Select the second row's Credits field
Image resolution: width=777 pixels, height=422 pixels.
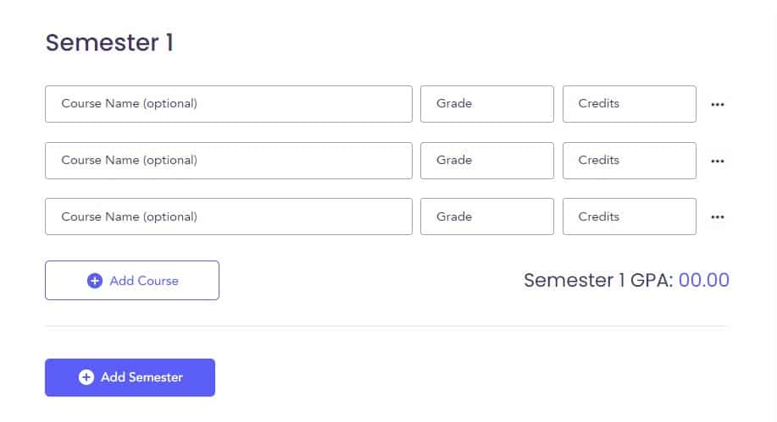630,161
